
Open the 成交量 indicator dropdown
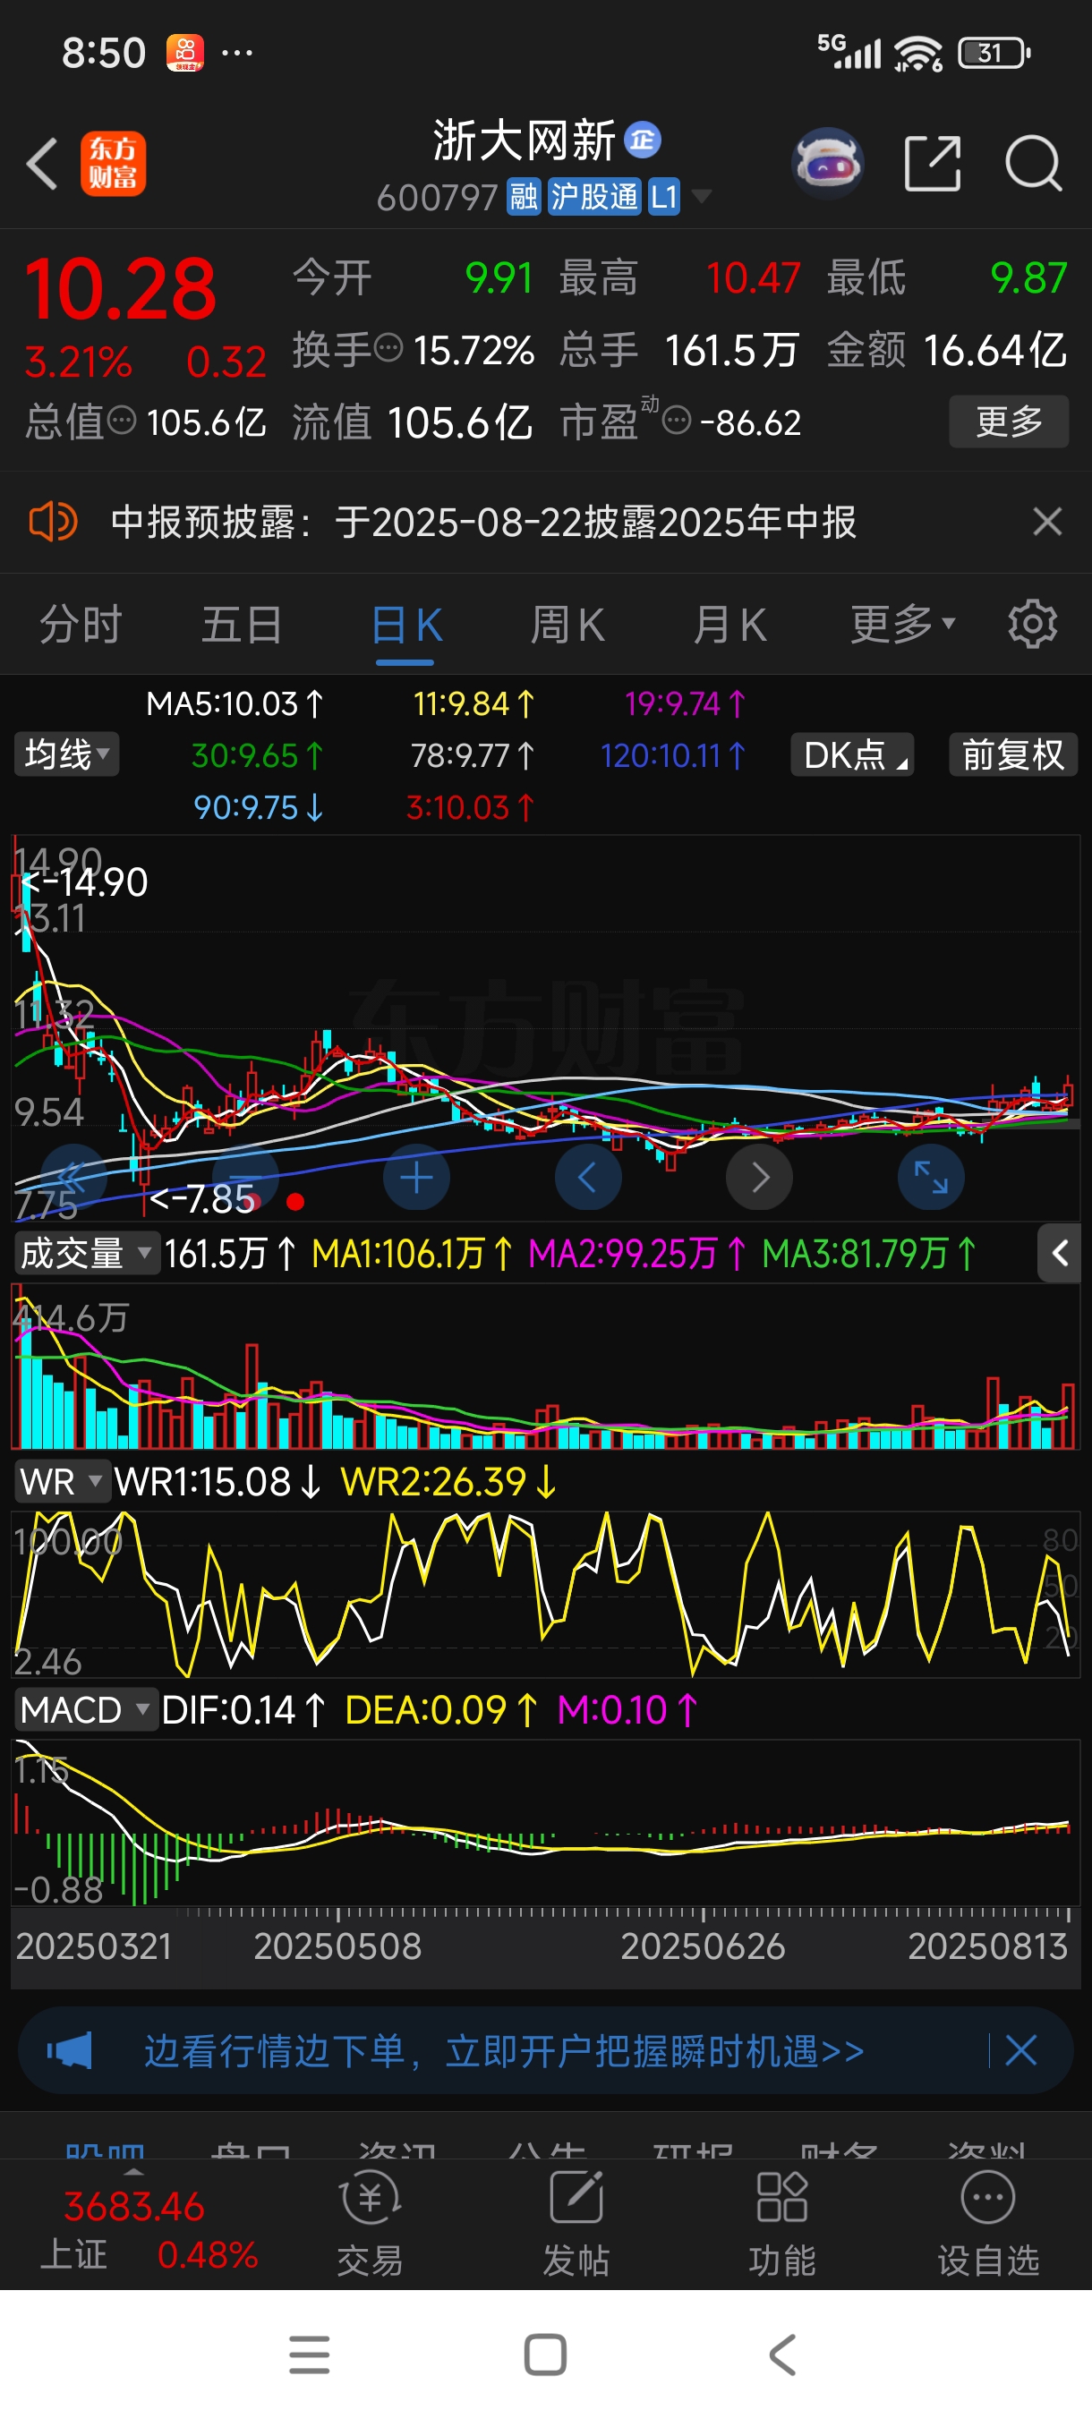[87, 1254]
